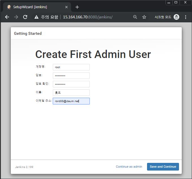Click the 이메일 주소 label

[x=44, y=101]
